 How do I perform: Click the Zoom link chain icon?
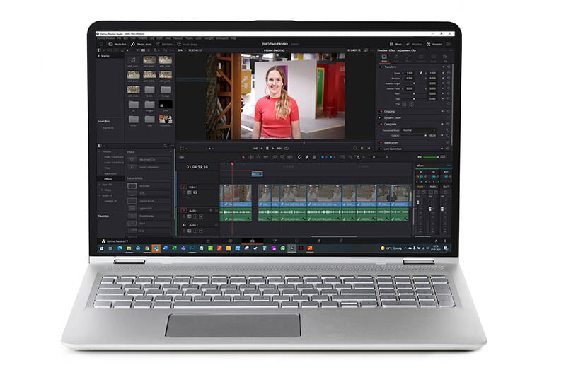tap(420, 73)
